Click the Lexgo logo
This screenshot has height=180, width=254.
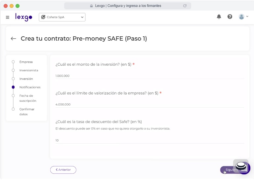tap(23, 17)
